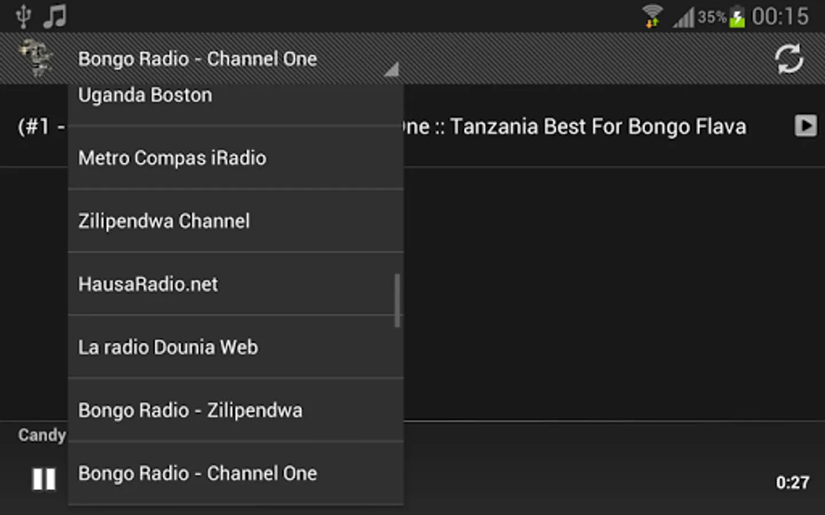Choose La radio Dounia Web station
The height and width of the screenshot is (515, 825).
point(235,347)
